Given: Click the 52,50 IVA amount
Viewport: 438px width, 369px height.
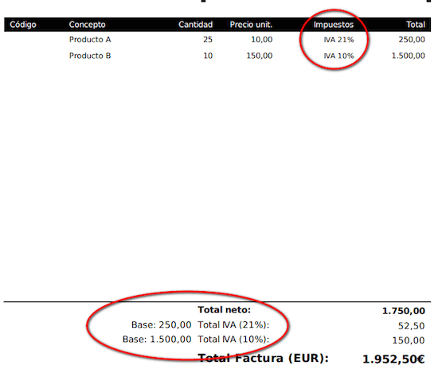Looking at the screenshot, I should [x=411, y=326].
